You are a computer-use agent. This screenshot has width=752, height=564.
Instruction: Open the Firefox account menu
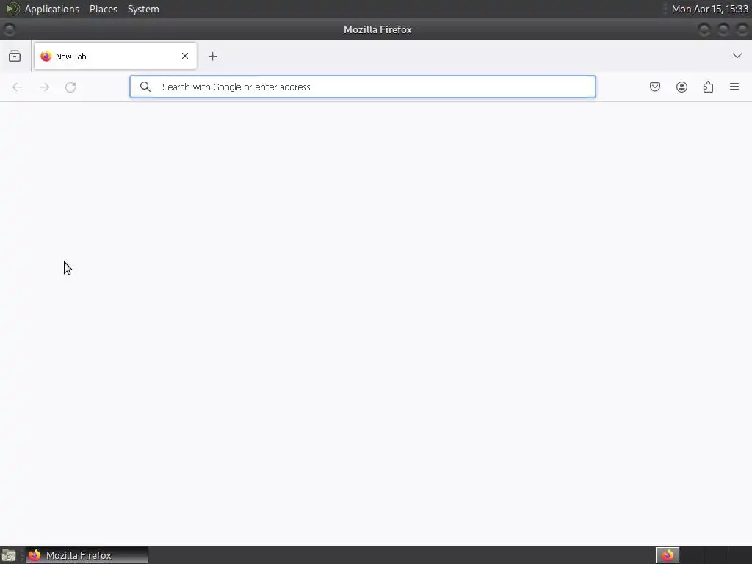(681, 87)
